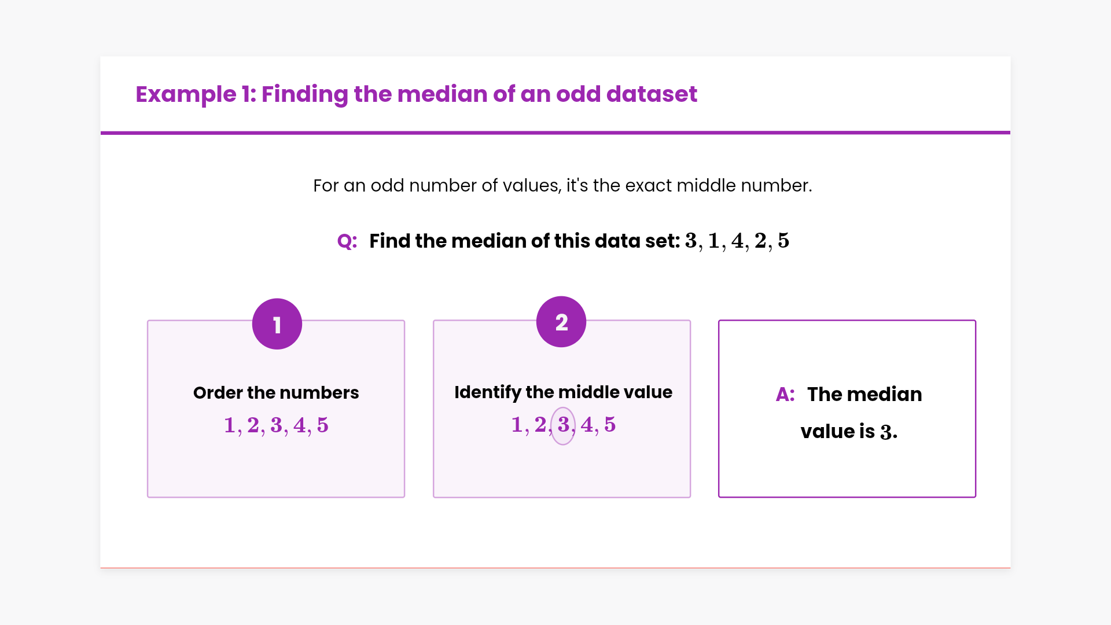Click the number 1 in step 2's list
The image size is (1111, 625).
(517, 425)
